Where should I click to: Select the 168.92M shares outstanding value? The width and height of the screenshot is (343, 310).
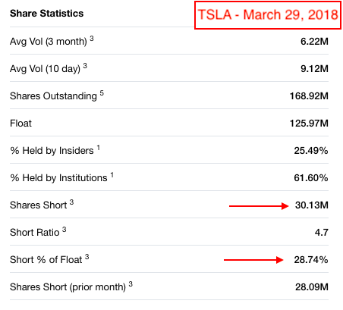tap(309, 96)
